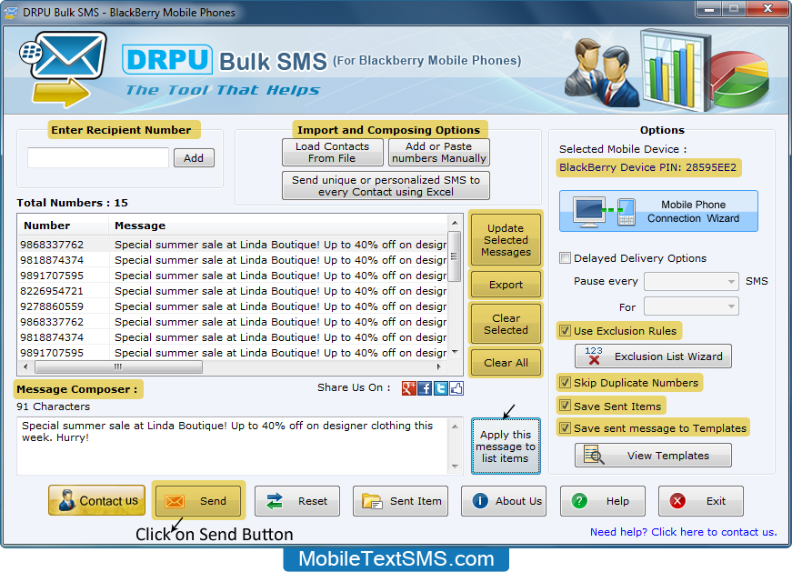Click the Contact us button
Viewport: 792px width, 572px height.
(97, 501)
